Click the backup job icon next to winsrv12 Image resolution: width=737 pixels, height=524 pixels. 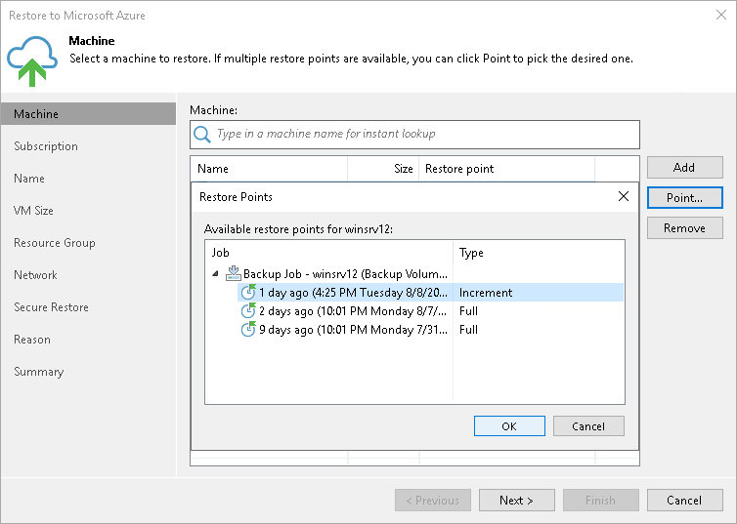(234, 273)
